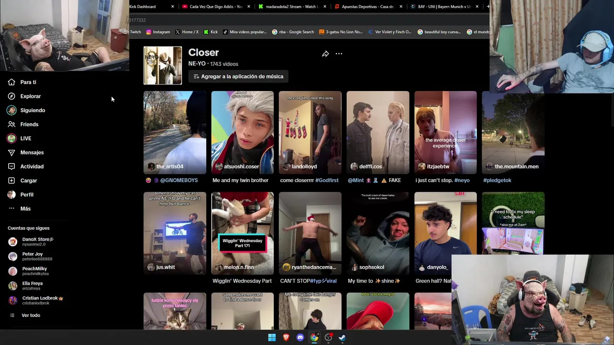Open video by sophsokol
The width and height of the screenshot is (614, 345).
point(378,233)
